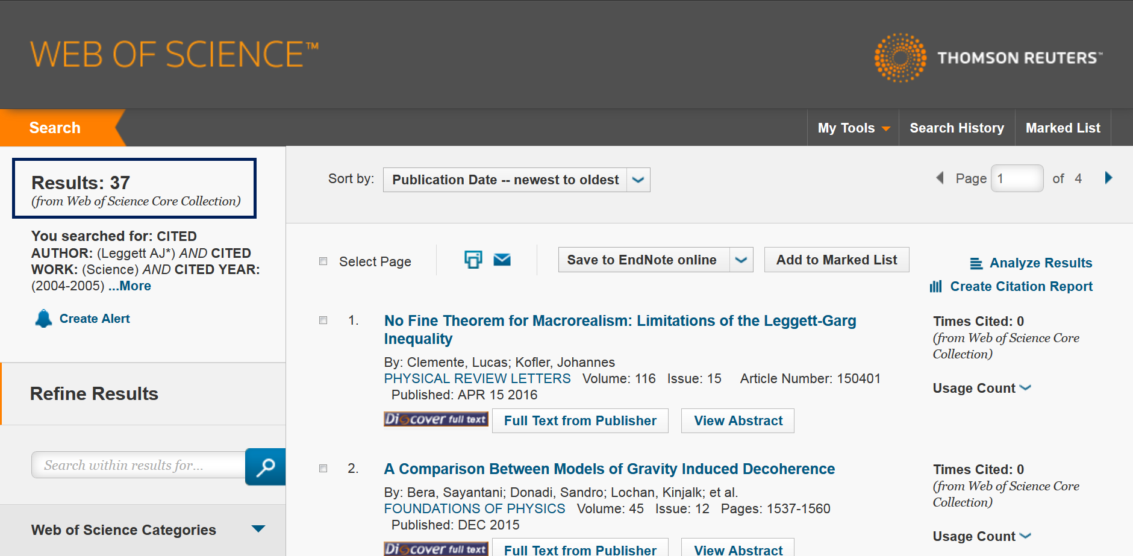Click the Analyze Results link
This screenshot has width=1133, height=556.
[1041, 263]
